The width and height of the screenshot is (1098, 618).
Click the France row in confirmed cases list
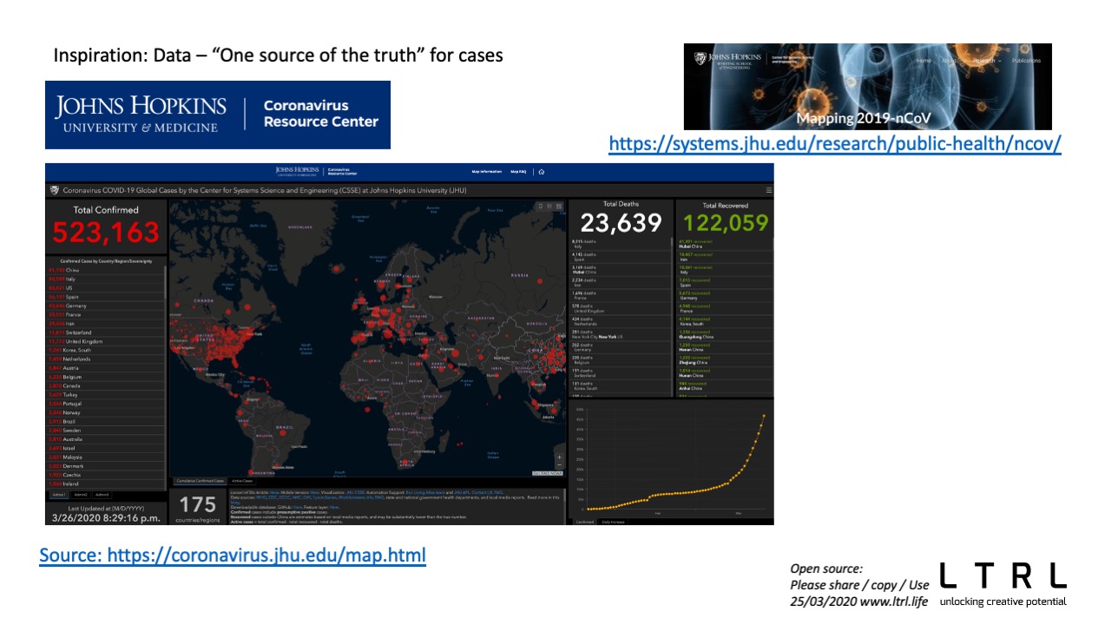[104, 314]
